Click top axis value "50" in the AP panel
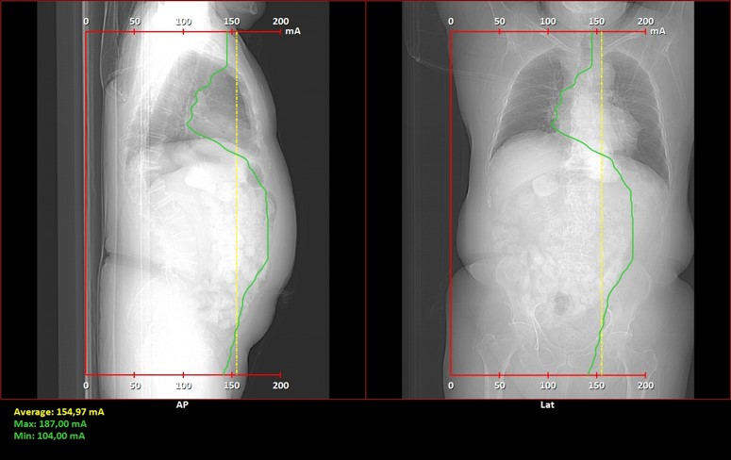Screen dimensions: 731x460 click(135, 22)
